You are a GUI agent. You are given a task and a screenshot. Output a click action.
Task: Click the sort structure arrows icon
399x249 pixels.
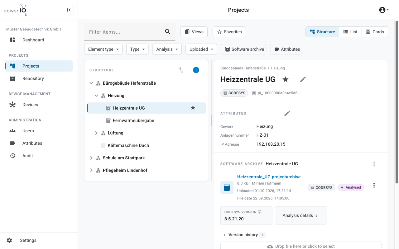(181, 70)
